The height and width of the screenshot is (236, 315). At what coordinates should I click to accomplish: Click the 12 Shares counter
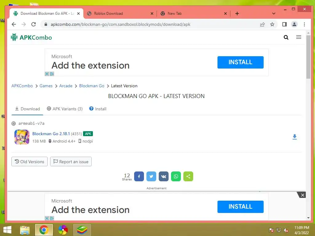127,177
